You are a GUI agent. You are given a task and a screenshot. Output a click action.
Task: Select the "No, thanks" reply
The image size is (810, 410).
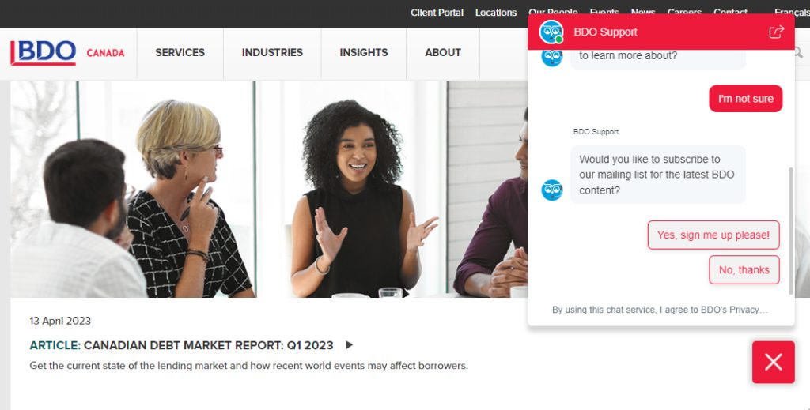click(x=744, y=269)
